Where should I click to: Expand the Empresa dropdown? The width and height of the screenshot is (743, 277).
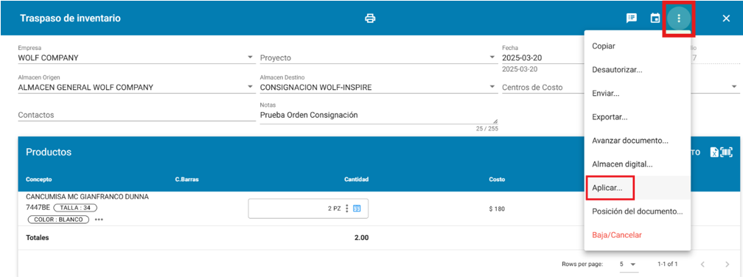tap(250, 57)
